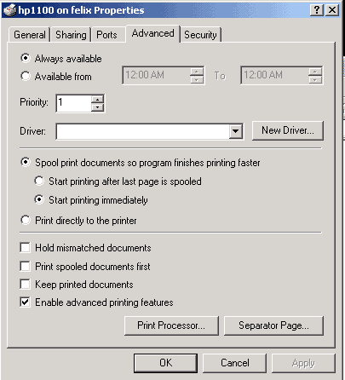Screen dimensions: 345x380
Task: Click the Apply button
Action: point(303,363)
